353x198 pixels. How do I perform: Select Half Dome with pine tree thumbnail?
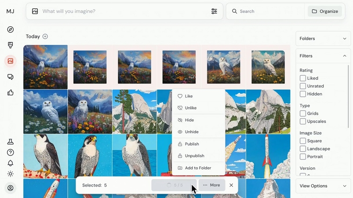coord(135,112)
